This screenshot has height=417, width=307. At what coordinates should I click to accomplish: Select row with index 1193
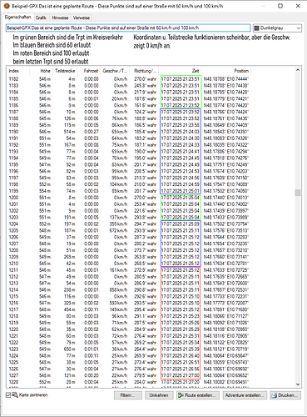pos(129,151)
